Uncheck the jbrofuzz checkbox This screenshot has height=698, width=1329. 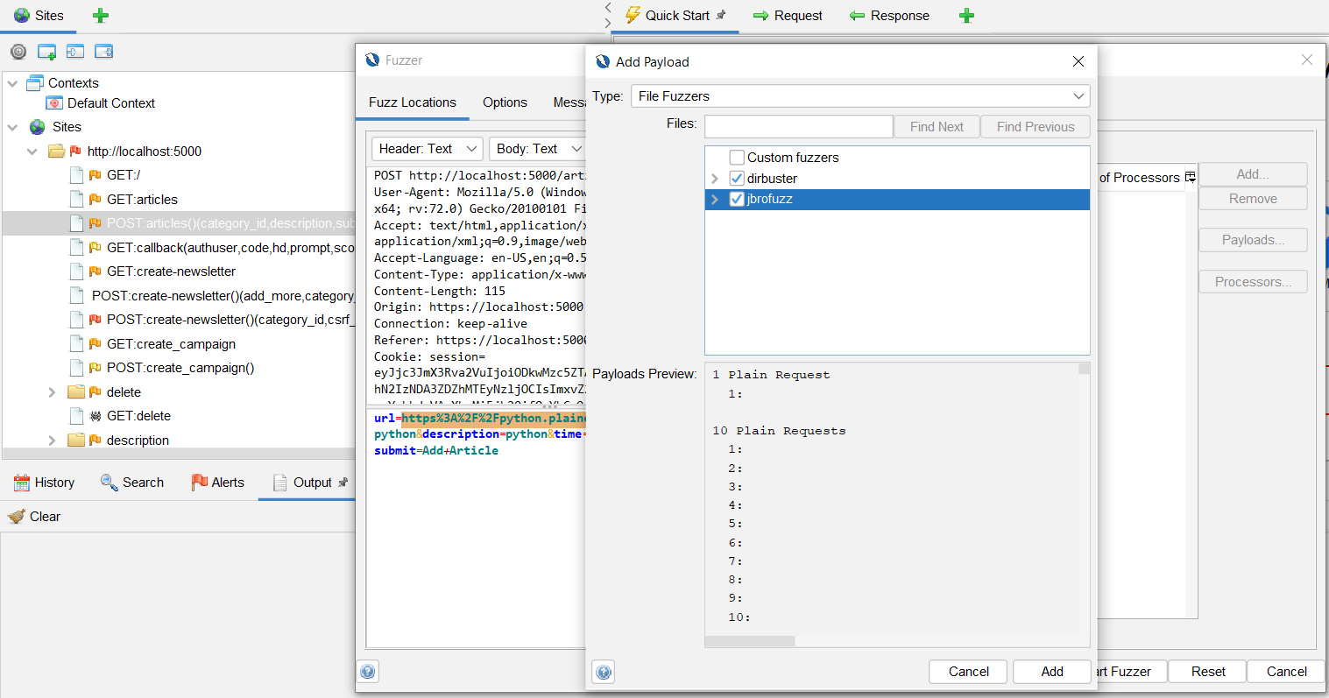coord(737,199)
